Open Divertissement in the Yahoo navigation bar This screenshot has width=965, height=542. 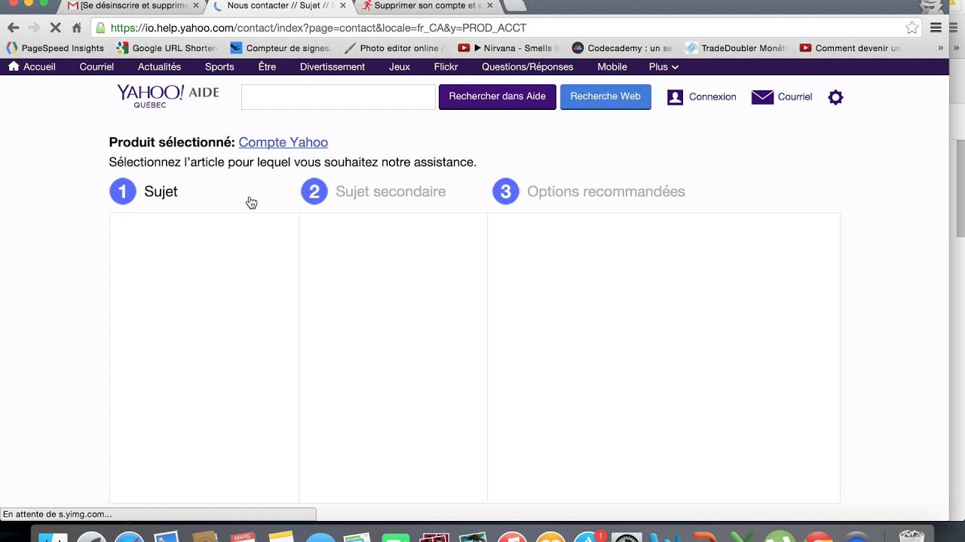click(x=332, y=67)
